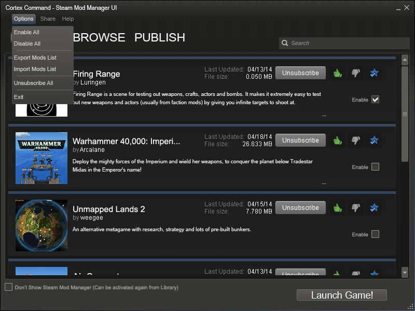The width and height of the screenshot is (415, 311).
Task: Thumbs down Unmapped Lands 2
Action: coord(356,208)
